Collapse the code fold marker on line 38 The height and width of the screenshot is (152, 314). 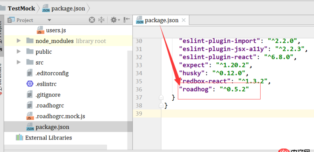161,105
